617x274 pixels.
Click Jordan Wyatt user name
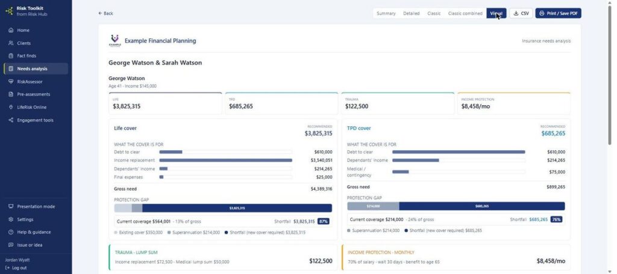pos(17,260)
